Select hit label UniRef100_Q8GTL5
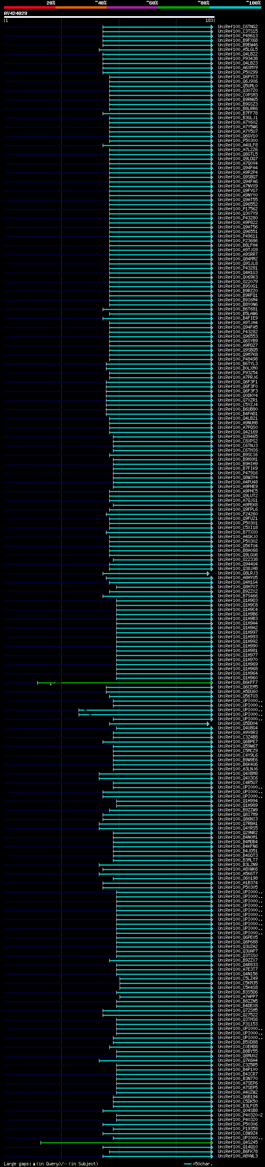Viewport: 265px width, 1167px height. 238,154
